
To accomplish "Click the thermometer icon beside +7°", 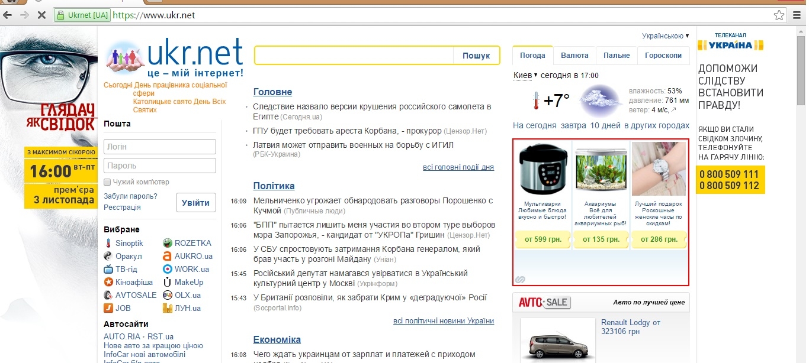I will click(535, 101).
